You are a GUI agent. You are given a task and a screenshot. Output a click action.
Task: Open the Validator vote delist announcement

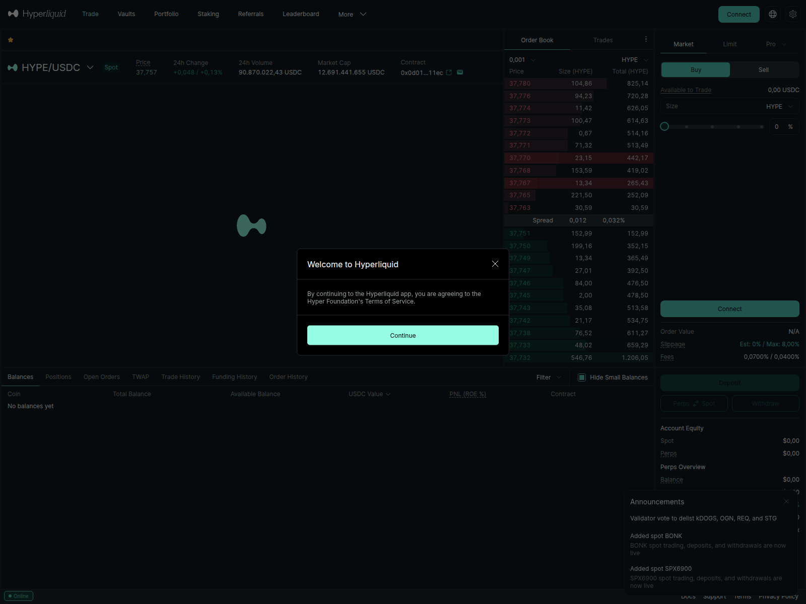[703, 518]
